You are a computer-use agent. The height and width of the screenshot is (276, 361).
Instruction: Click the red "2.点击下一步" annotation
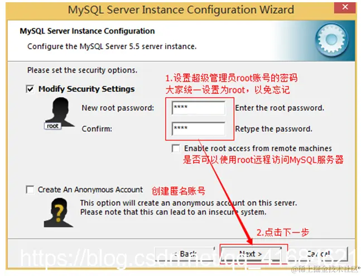(x=283, y=232)
